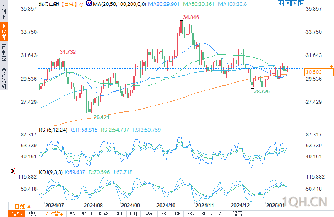The width and height of the screenshot is (334, 217).
Task: Click the K:69.637 value
Action: [75, 172]
